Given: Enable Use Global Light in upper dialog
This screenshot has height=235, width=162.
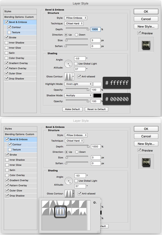Looking at the screenshot, I should tap(76, 63).
